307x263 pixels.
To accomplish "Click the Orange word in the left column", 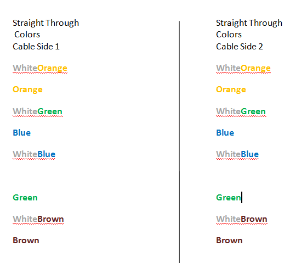I will pyautogui.click(x=27, y=90).
